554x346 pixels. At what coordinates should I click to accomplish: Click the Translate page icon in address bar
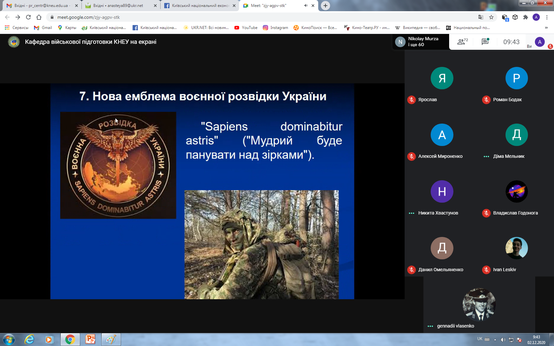click(481, 17)
